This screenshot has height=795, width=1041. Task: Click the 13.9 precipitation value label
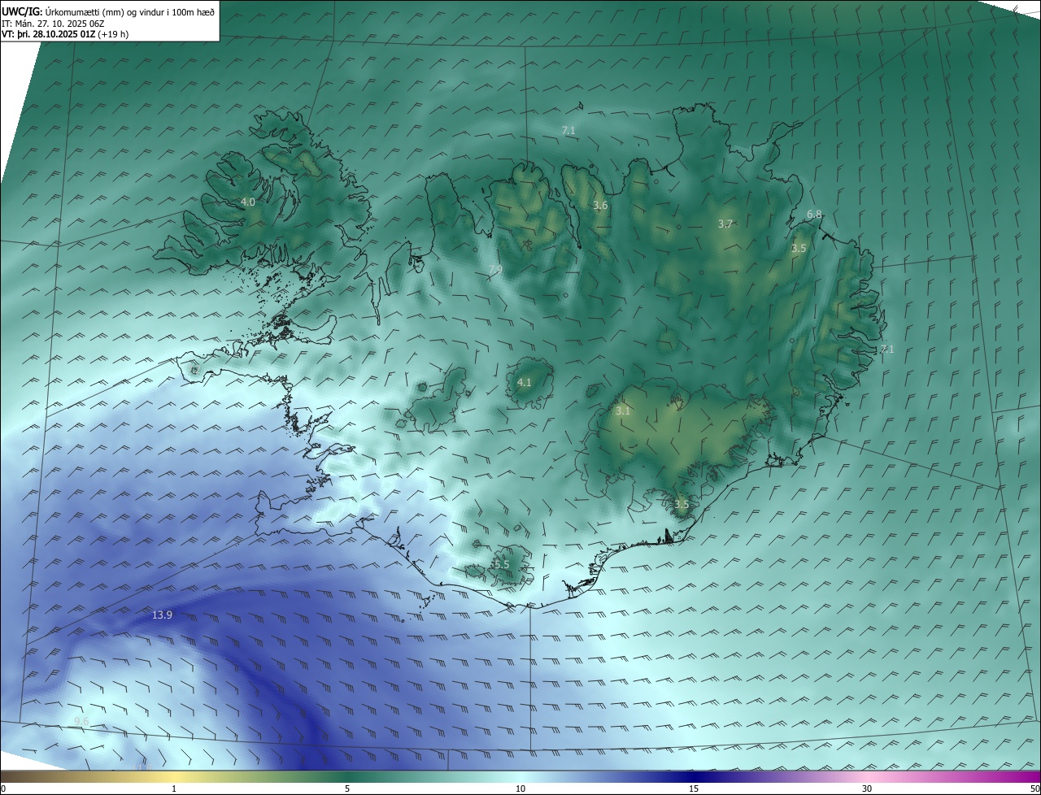[x=162, y=615]
